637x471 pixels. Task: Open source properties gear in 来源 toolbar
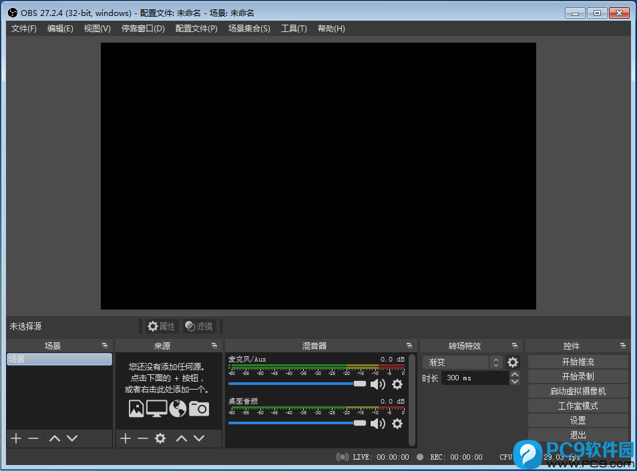coord(160,438)
